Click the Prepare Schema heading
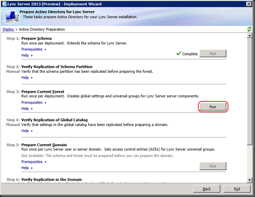Image resolution: width=255 pixels, height=197 pixels. tap(36, 38)
